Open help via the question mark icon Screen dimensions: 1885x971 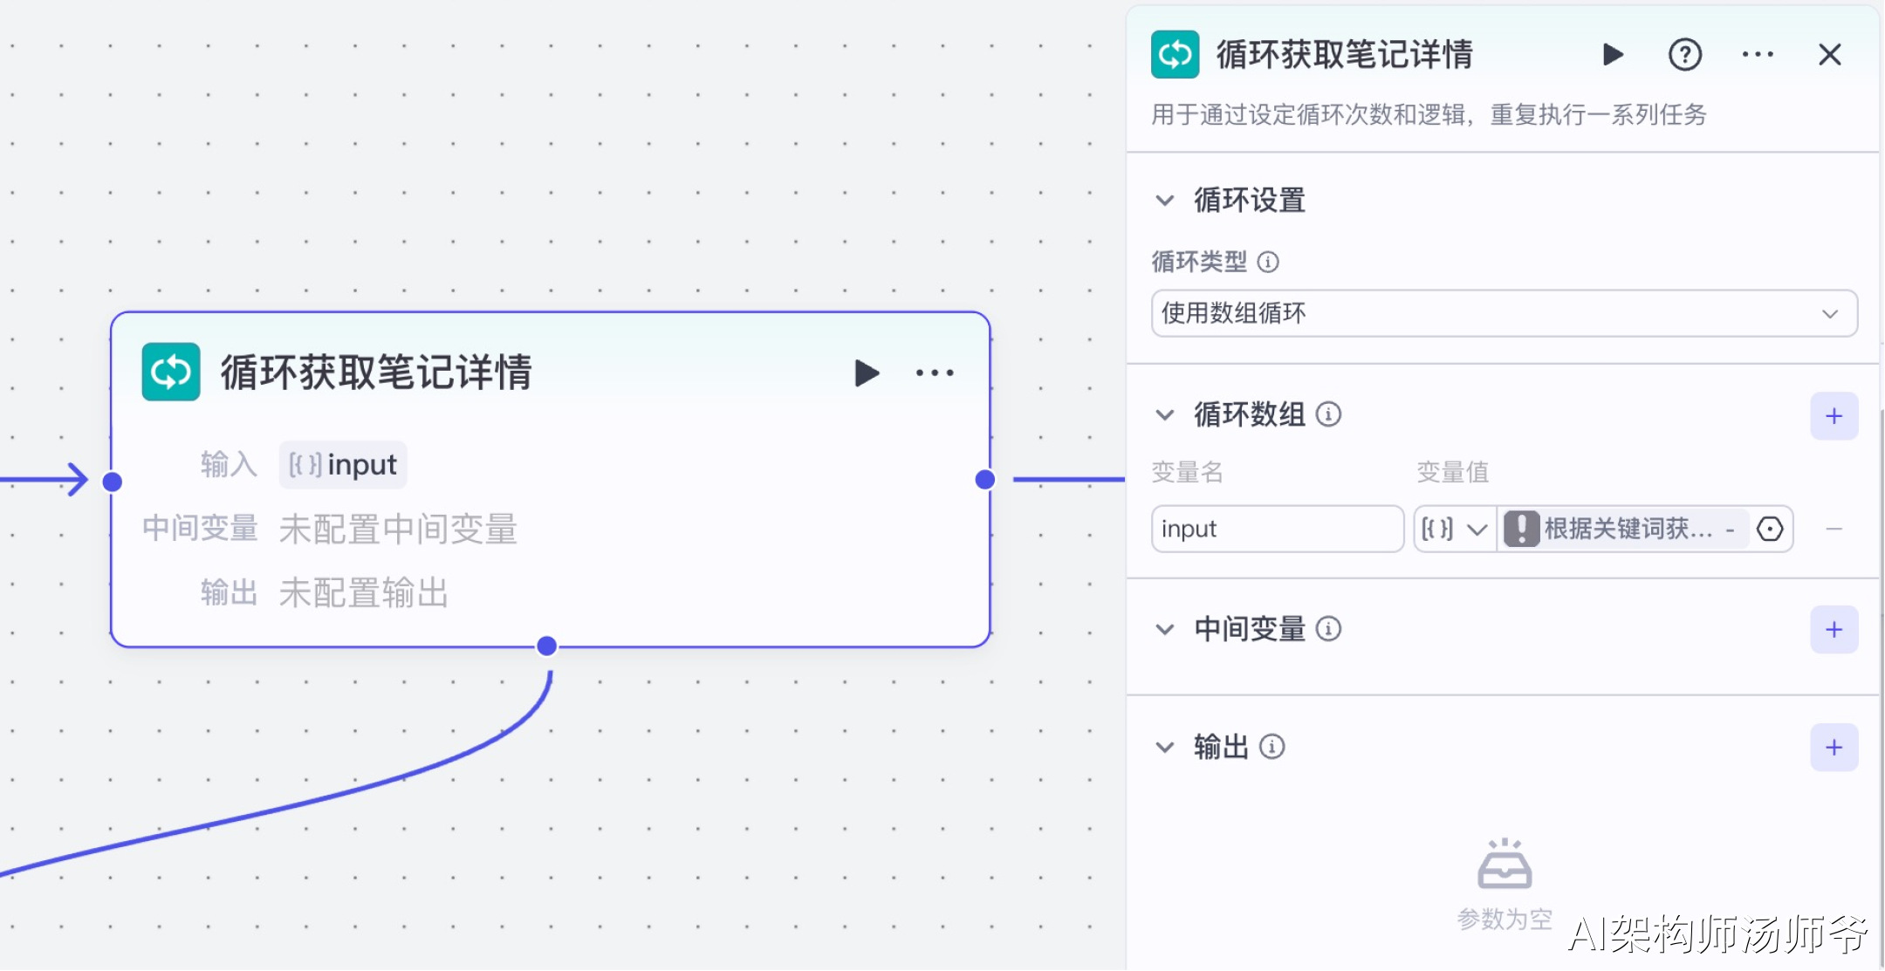[x=1684, y=55]
